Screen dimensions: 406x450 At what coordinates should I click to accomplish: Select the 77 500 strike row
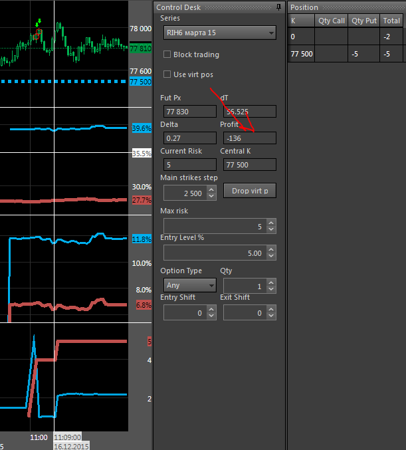[346, 54]
